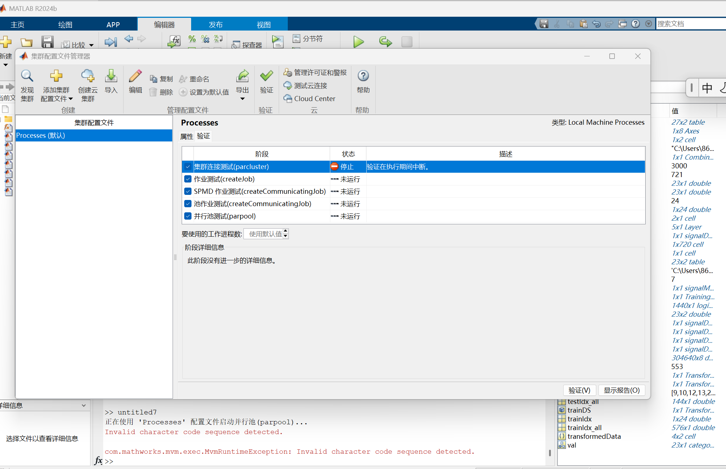Switch to the 属性 tab
The width and height of the screenshot is (726, 469).
[187, 136]
